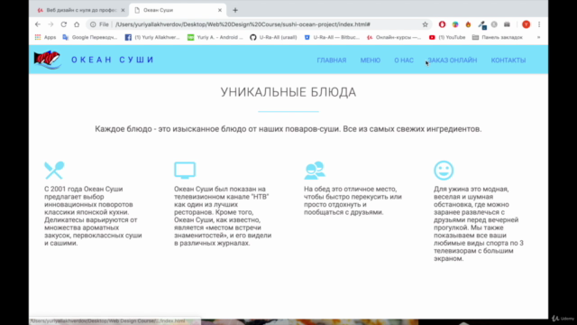Screen dimensions: 577x325
Task: Open the Онлайн-курсы bookmark
Action: (x=394, y=37)
